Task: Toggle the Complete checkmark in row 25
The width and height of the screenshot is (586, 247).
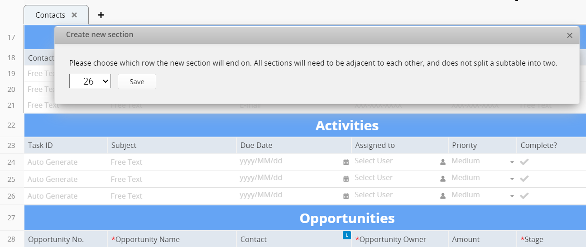Action: click(x=524, y=179)
